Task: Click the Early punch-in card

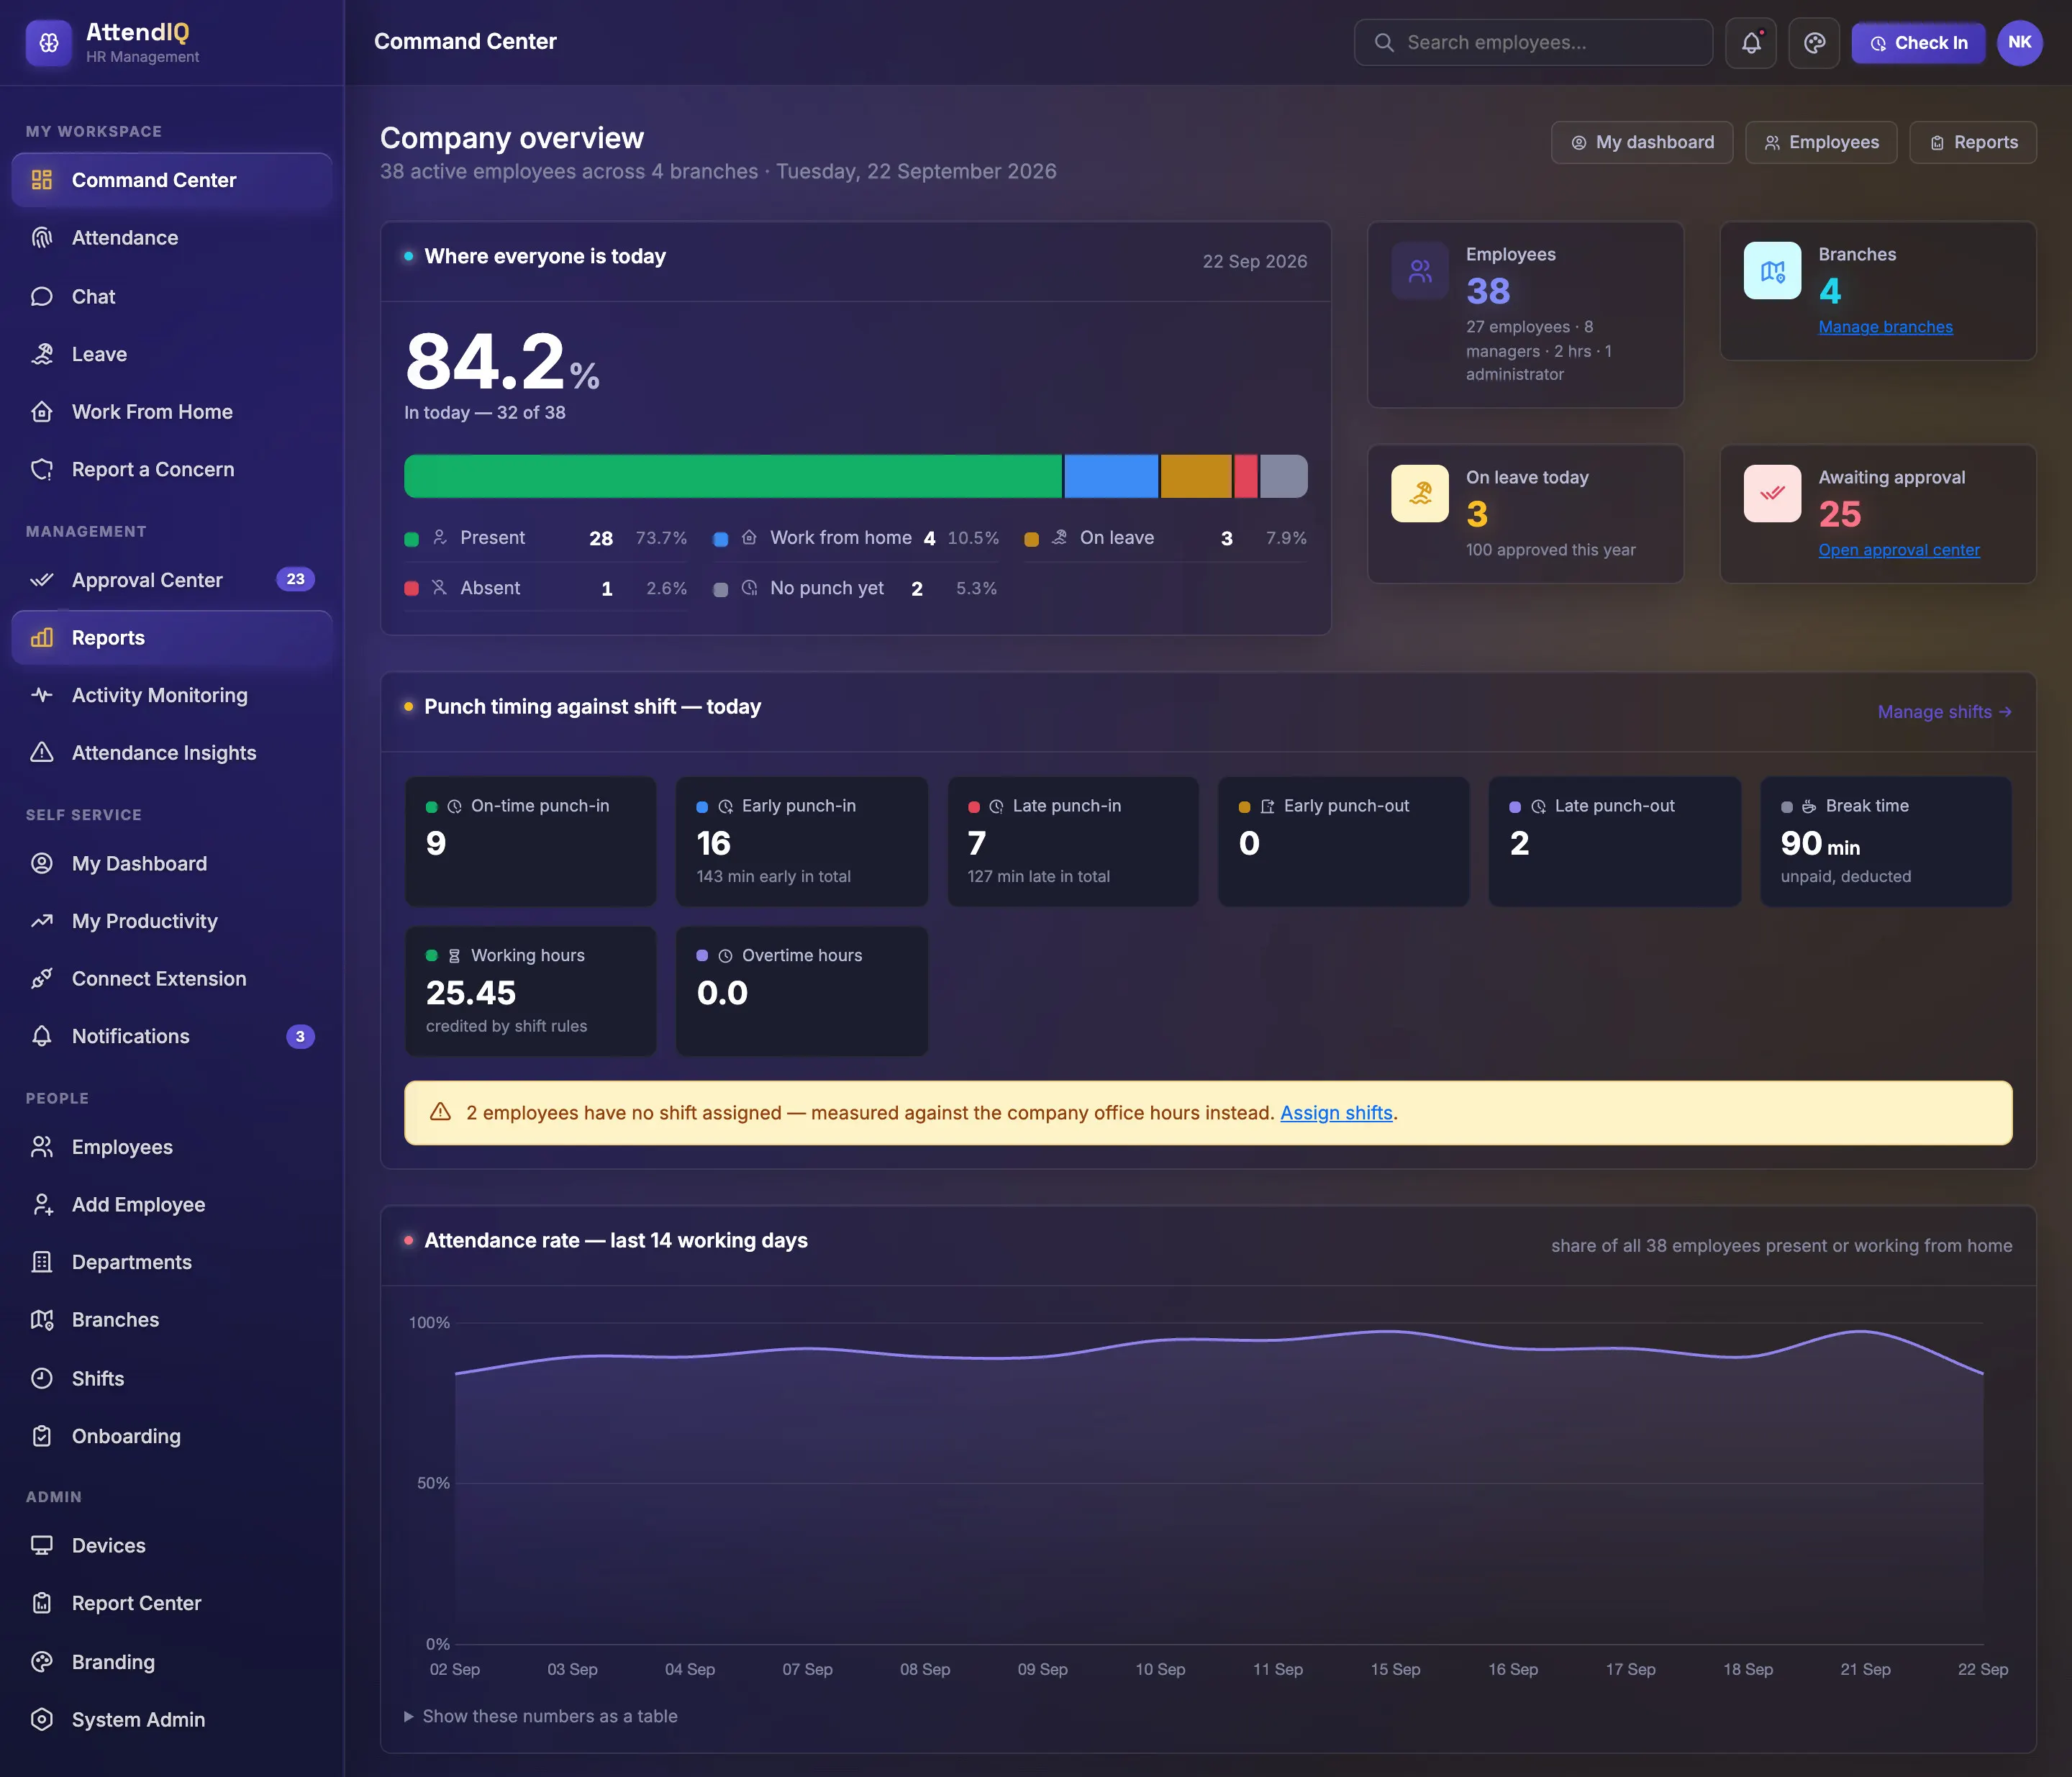Action: [x=802, y=842]
